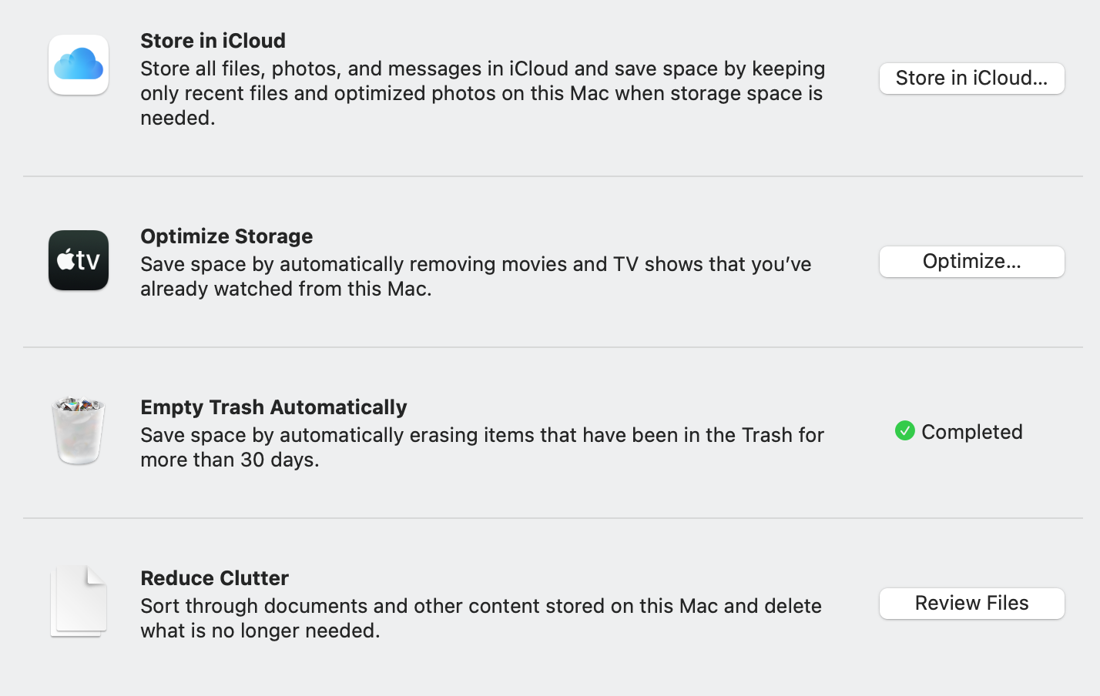Click the blue iCloud cloud icon

pos(79,65)
